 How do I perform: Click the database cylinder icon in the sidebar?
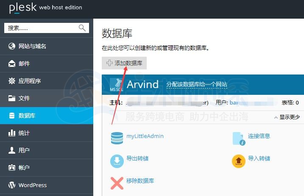pyautogui.click(x=12, y=116)
